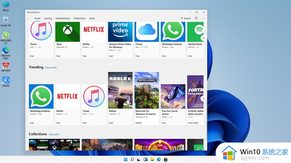Viewport: 291px width, 163px height.
Task: Open Amazon Prime Video for Windows tile
Action: [120, 40]
